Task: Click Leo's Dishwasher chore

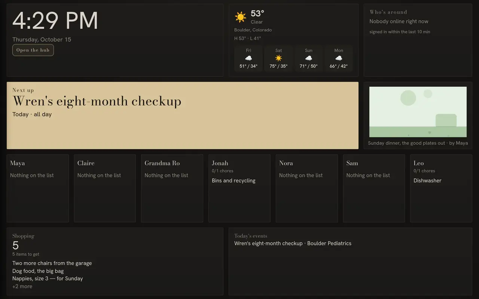Action: coord(427,181)
